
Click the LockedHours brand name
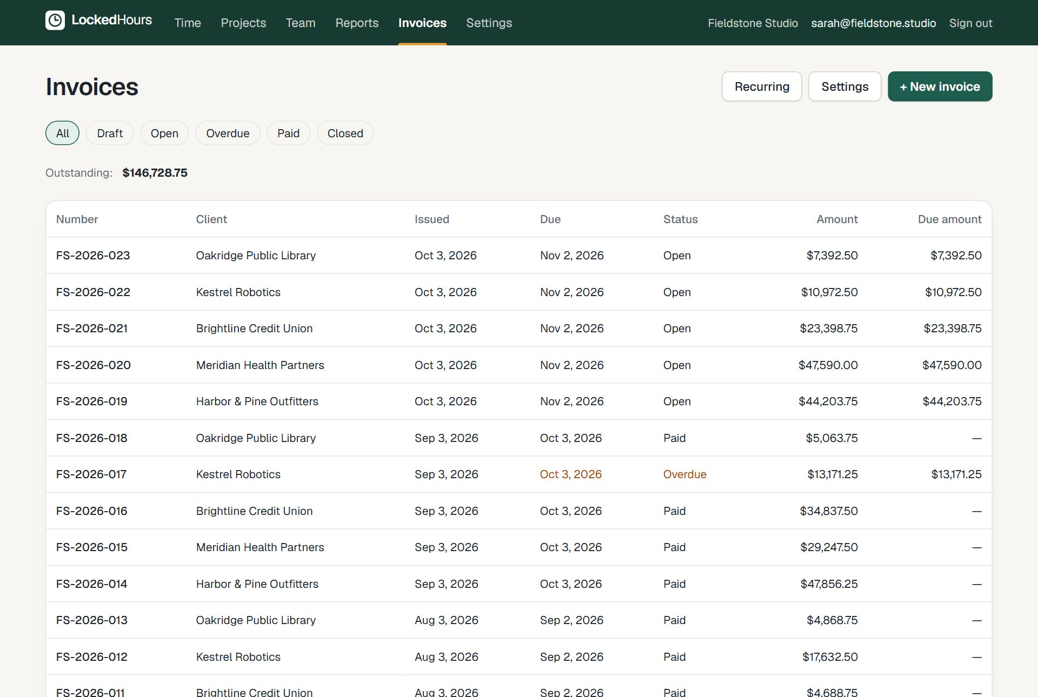[112, 20]
